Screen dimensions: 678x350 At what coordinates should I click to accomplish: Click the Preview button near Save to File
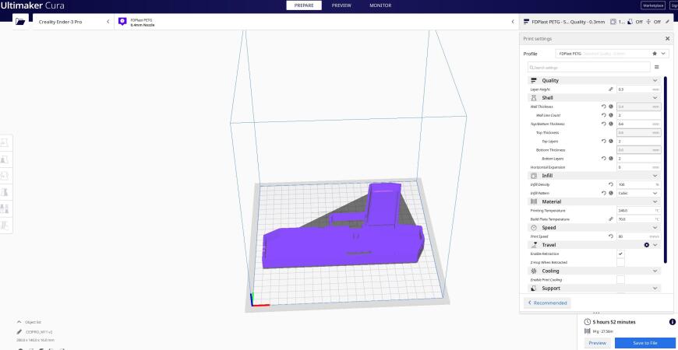coord(597,343)
